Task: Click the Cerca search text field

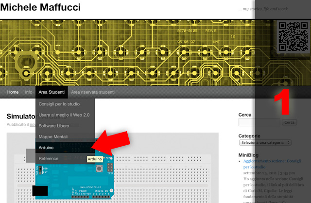Action: click(x=259, y=122)
